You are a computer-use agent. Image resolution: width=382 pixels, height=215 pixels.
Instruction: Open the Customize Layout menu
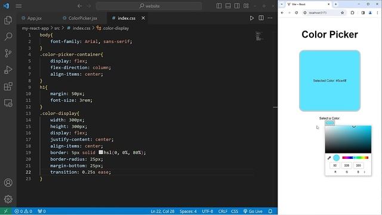click(x=246, y=6)
